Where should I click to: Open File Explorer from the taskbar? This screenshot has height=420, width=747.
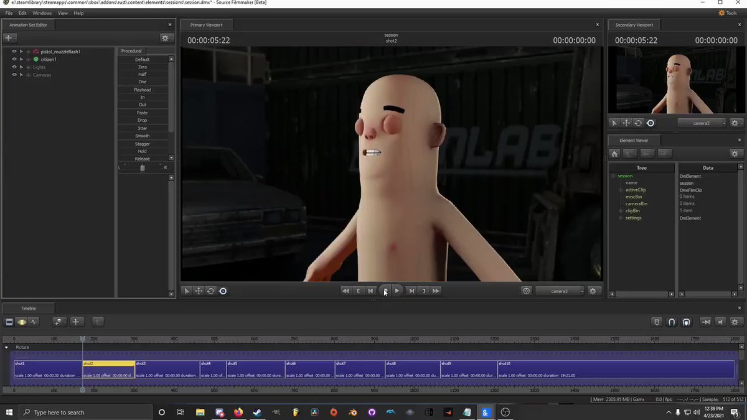click(x=200, y=412)
